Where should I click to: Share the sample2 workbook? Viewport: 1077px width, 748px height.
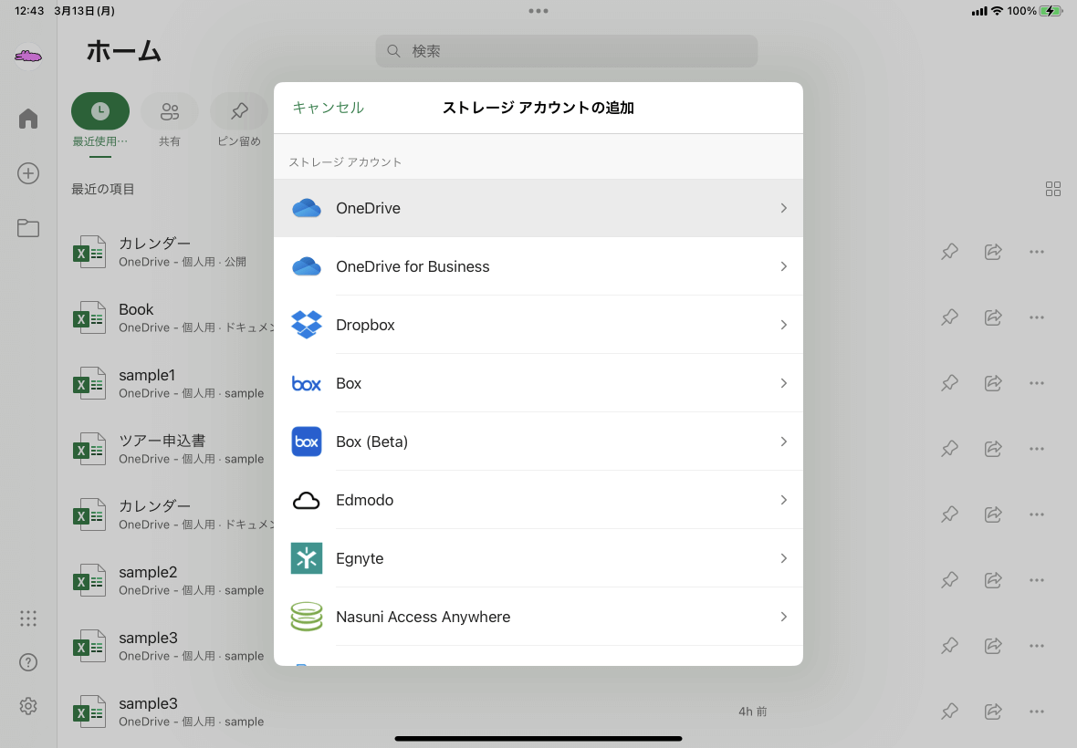[x=993, y=579]
